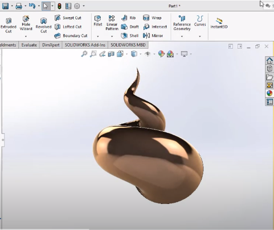Choose the Intersect command
Viewport: 274px width, 230px height.
155,27
